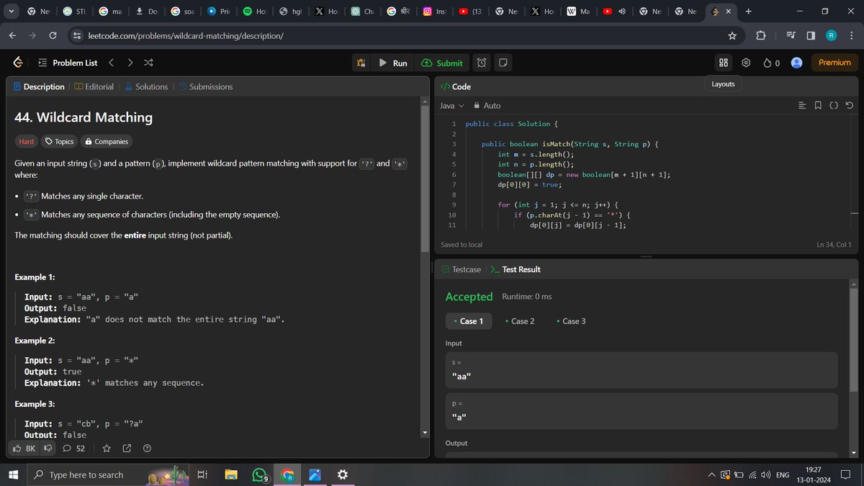Run the code
Viewport: 864px width, 486px height.
[x=393, y=63]
